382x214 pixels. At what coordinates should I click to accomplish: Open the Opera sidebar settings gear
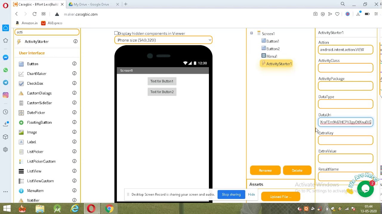(x=5, y=150)
